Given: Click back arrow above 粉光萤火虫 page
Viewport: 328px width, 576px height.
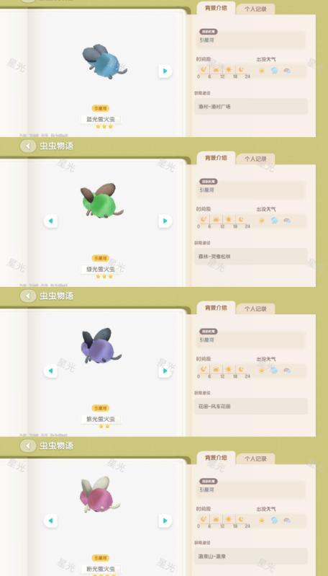Looking at the screenshot, I should click(28, 446).
